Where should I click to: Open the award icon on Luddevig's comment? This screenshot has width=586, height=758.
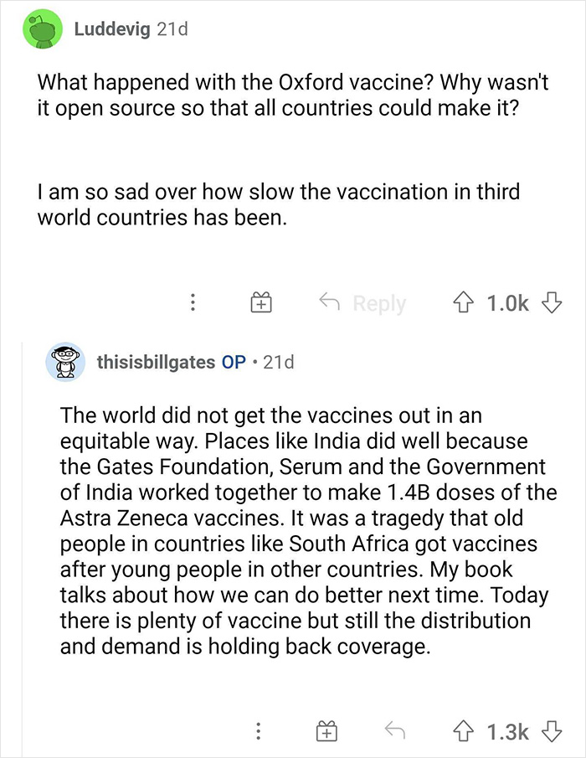point(260,302)
